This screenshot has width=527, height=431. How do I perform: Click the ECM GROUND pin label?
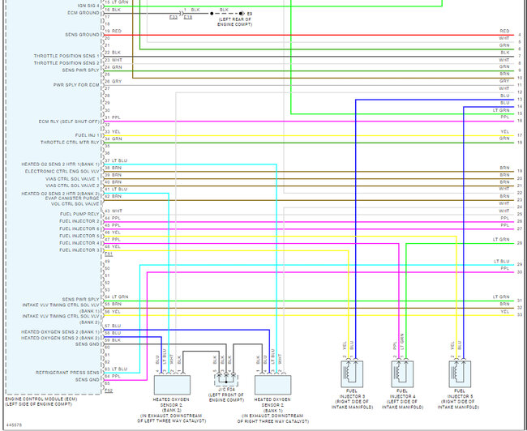click(84, 13)
